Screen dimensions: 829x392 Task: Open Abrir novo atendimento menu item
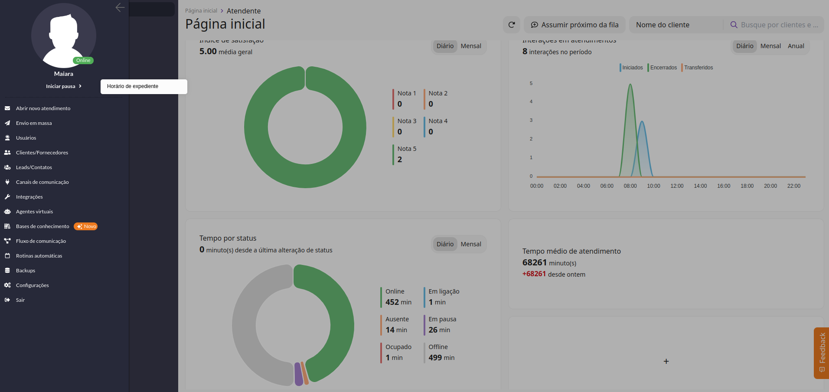pos(43,108)
